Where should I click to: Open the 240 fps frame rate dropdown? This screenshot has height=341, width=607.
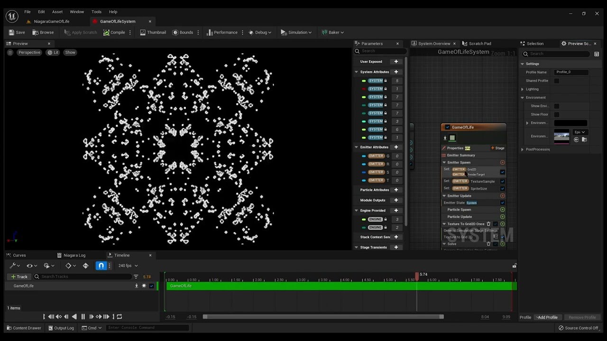click(127, 266)
